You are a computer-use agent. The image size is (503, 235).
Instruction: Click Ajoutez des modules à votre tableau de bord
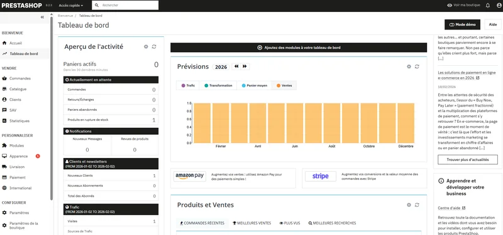tap(299, 48)
